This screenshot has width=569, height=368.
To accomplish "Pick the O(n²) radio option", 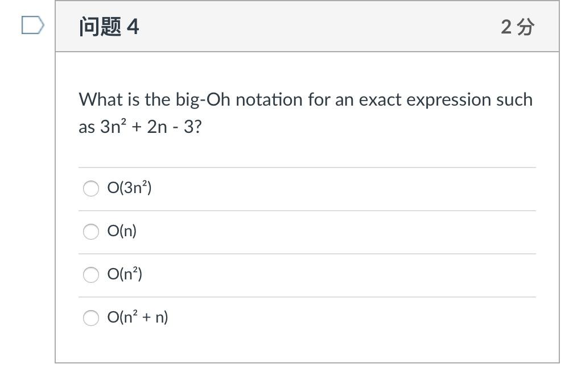I will (x=90, y=274).
